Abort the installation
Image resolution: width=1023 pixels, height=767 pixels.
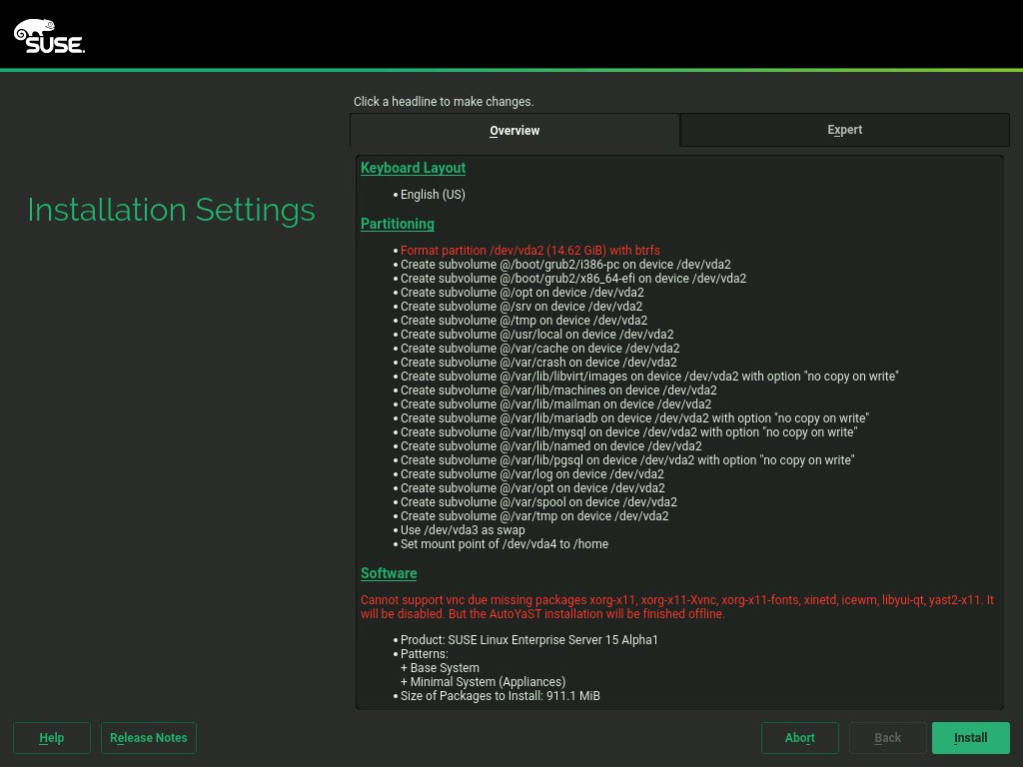point(799,738)
